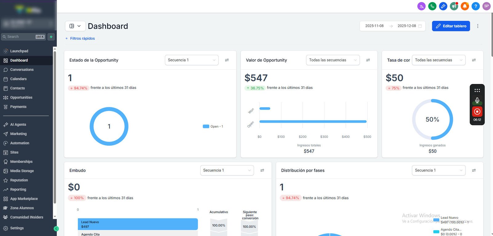The image size is (493, 236).
Task: Collapse the sidebar with green arrow
Action: point(56,229)
